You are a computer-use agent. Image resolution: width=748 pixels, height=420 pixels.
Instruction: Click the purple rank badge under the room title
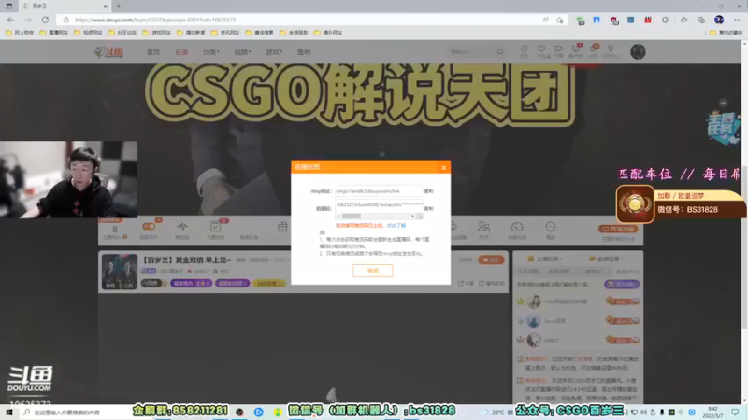pyautogui.click(x=192, y=284)
